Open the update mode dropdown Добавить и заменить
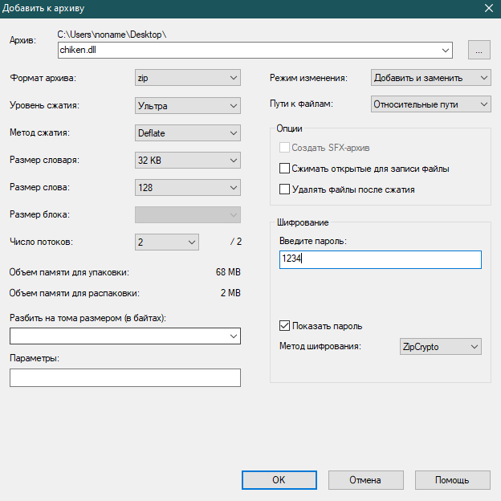The image size is (501, 501). (x=430, y=78)
